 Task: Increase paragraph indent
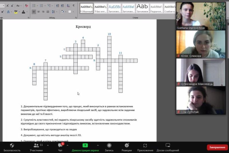tap(62, 6)
